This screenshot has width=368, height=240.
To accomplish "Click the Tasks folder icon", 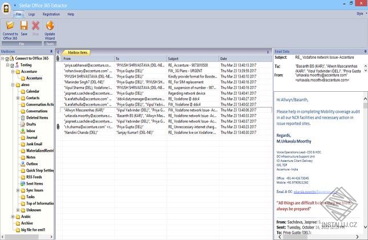I will click(23, 197).
